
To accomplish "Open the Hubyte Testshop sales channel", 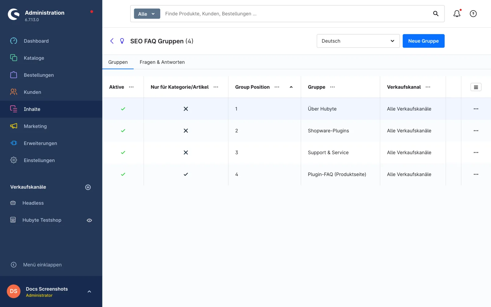I will 42,220.
